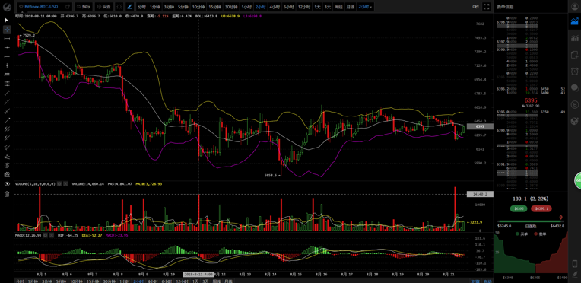Toggle drawings visibility eye icon

(7, 184)
